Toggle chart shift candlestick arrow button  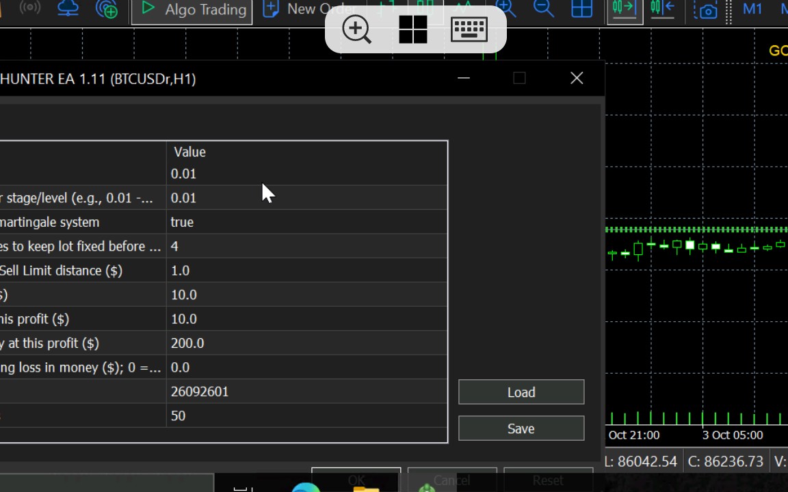pyautogui.click(x=663, y=8)
